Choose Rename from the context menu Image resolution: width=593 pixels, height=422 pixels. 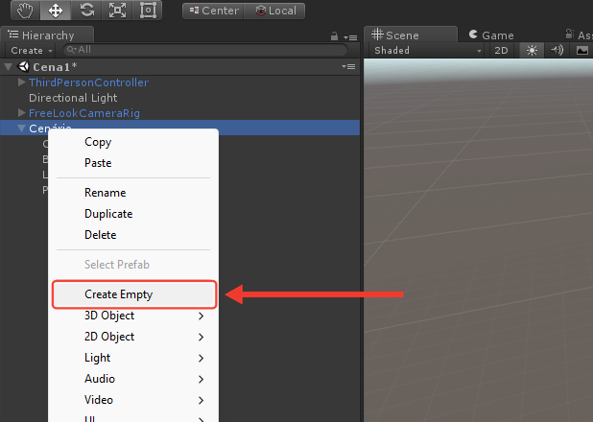coord(133,193)
